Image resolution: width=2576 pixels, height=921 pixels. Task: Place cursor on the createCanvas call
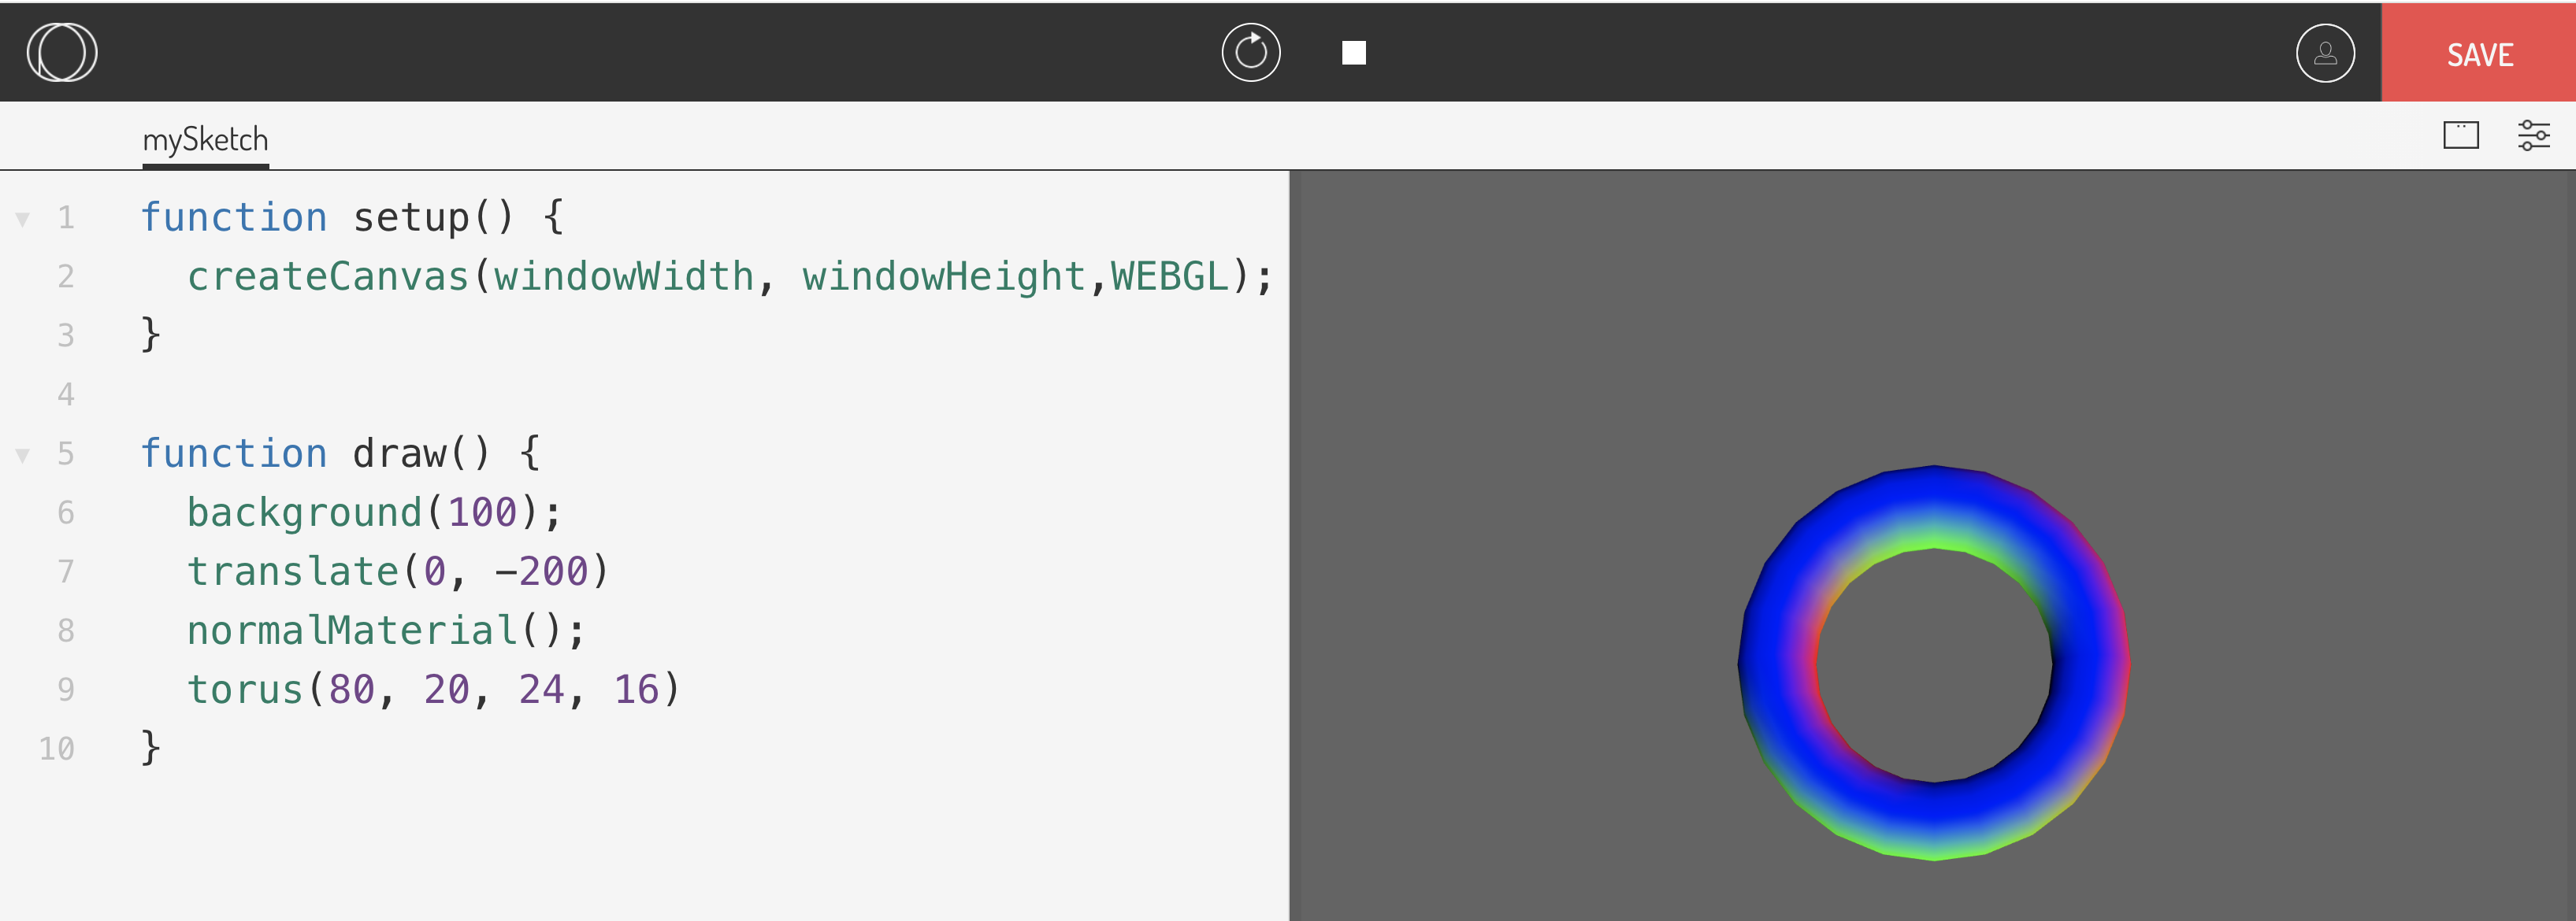328,277
